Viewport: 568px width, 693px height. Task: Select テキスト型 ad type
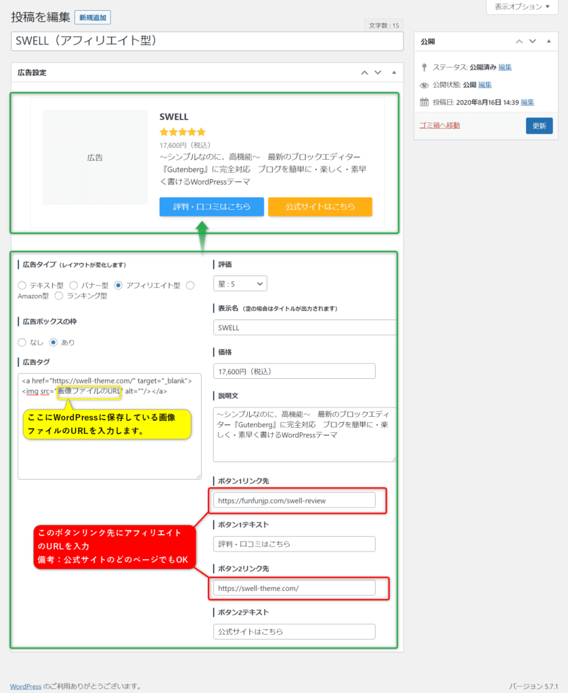pyautogui.click(x=22, y=286)
